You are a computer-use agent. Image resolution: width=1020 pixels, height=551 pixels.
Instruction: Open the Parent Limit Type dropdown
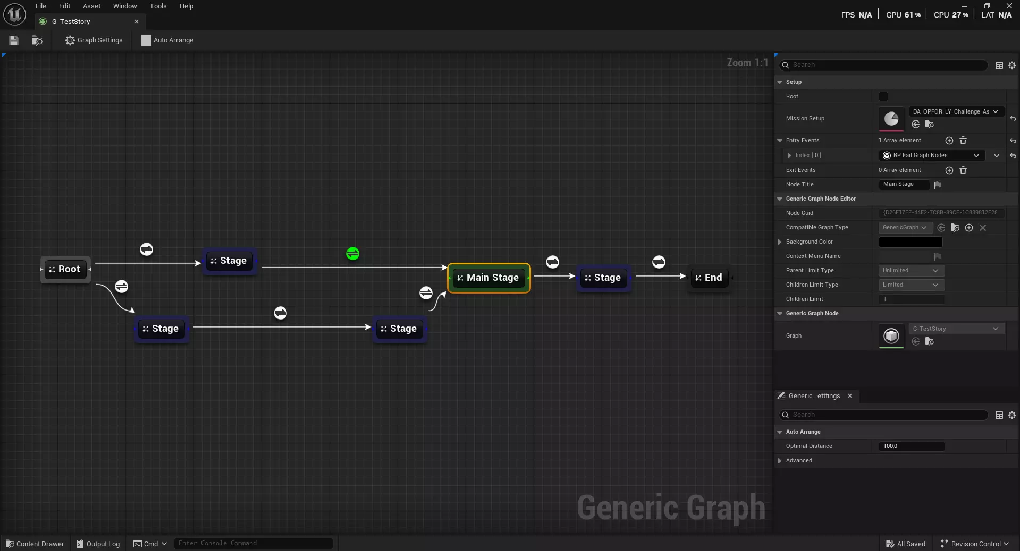(911, 271)
